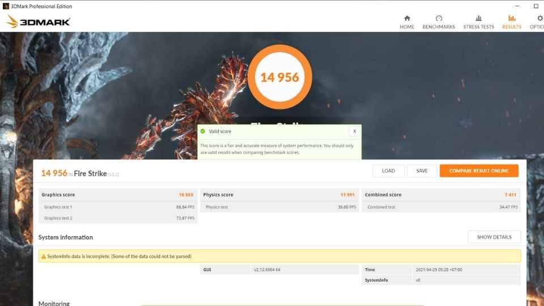This screenshot has width=544, height=306.
Task: Click the 14 956 Fire Strike result title
Action: (x=80, y=173)
